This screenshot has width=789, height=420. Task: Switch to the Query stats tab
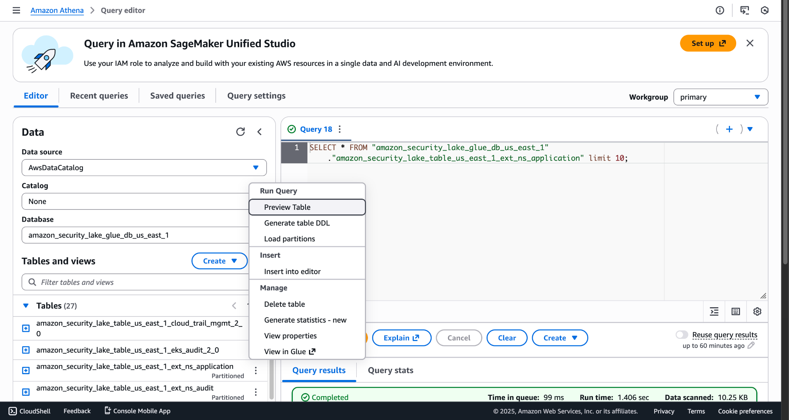[390, 370]
